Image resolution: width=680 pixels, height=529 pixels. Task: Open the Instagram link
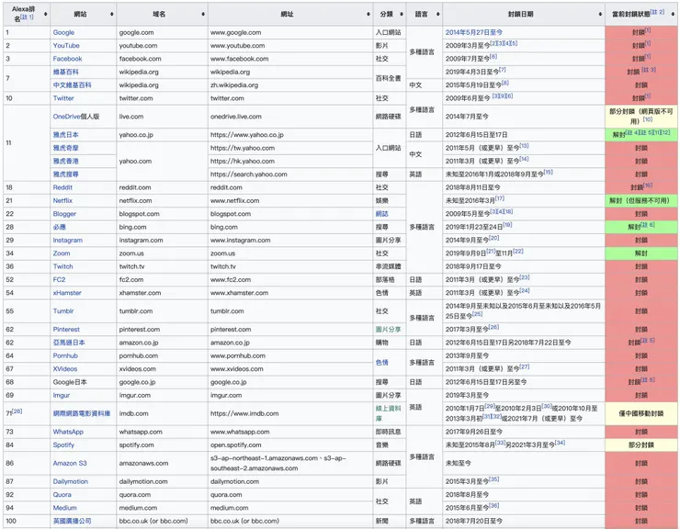click(68, 240)
